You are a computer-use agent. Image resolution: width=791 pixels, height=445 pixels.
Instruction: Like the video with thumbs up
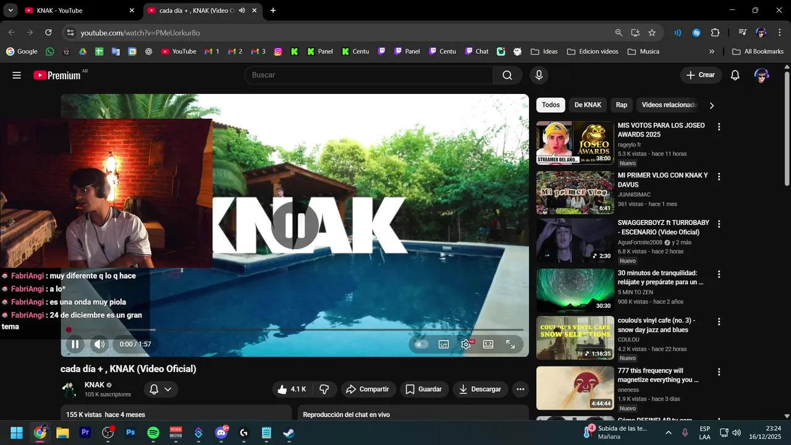coord(292,389)
